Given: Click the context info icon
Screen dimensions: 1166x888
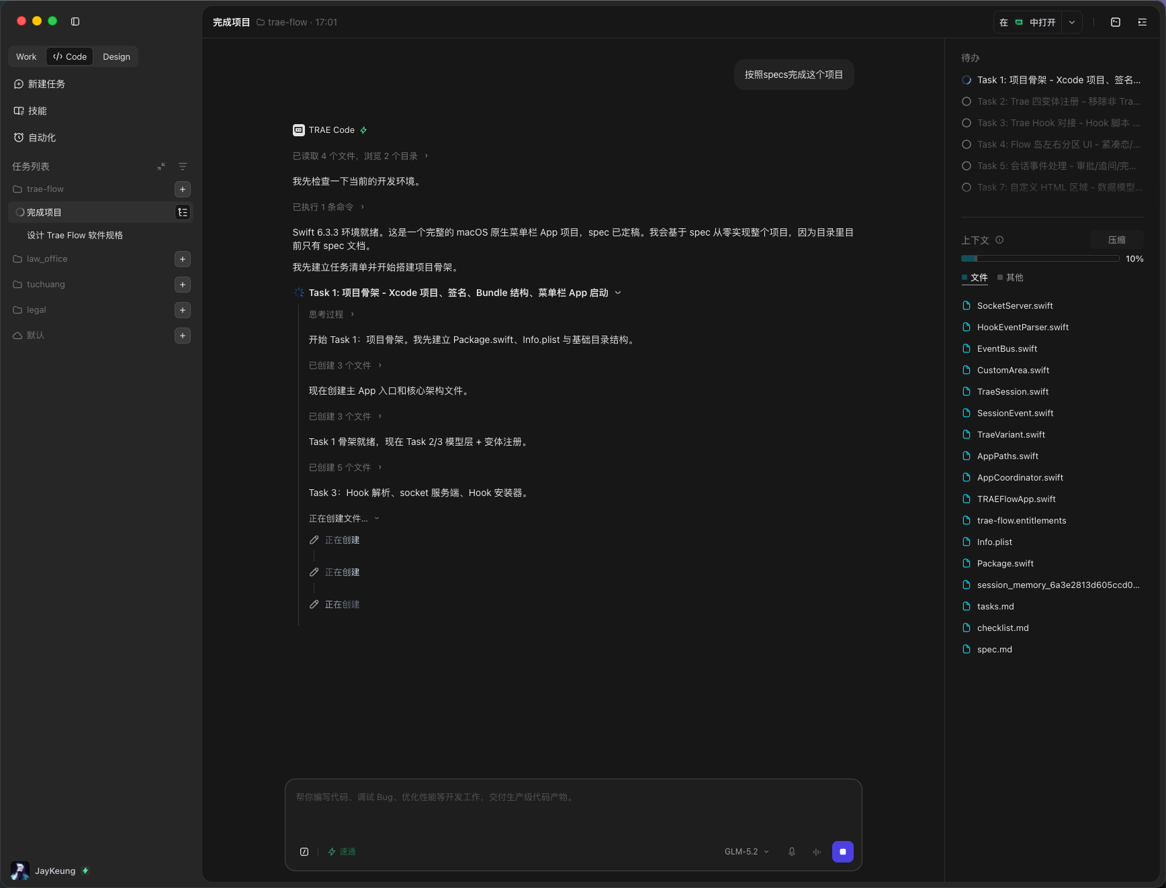Looking at the screenshot, I should 999,240.
